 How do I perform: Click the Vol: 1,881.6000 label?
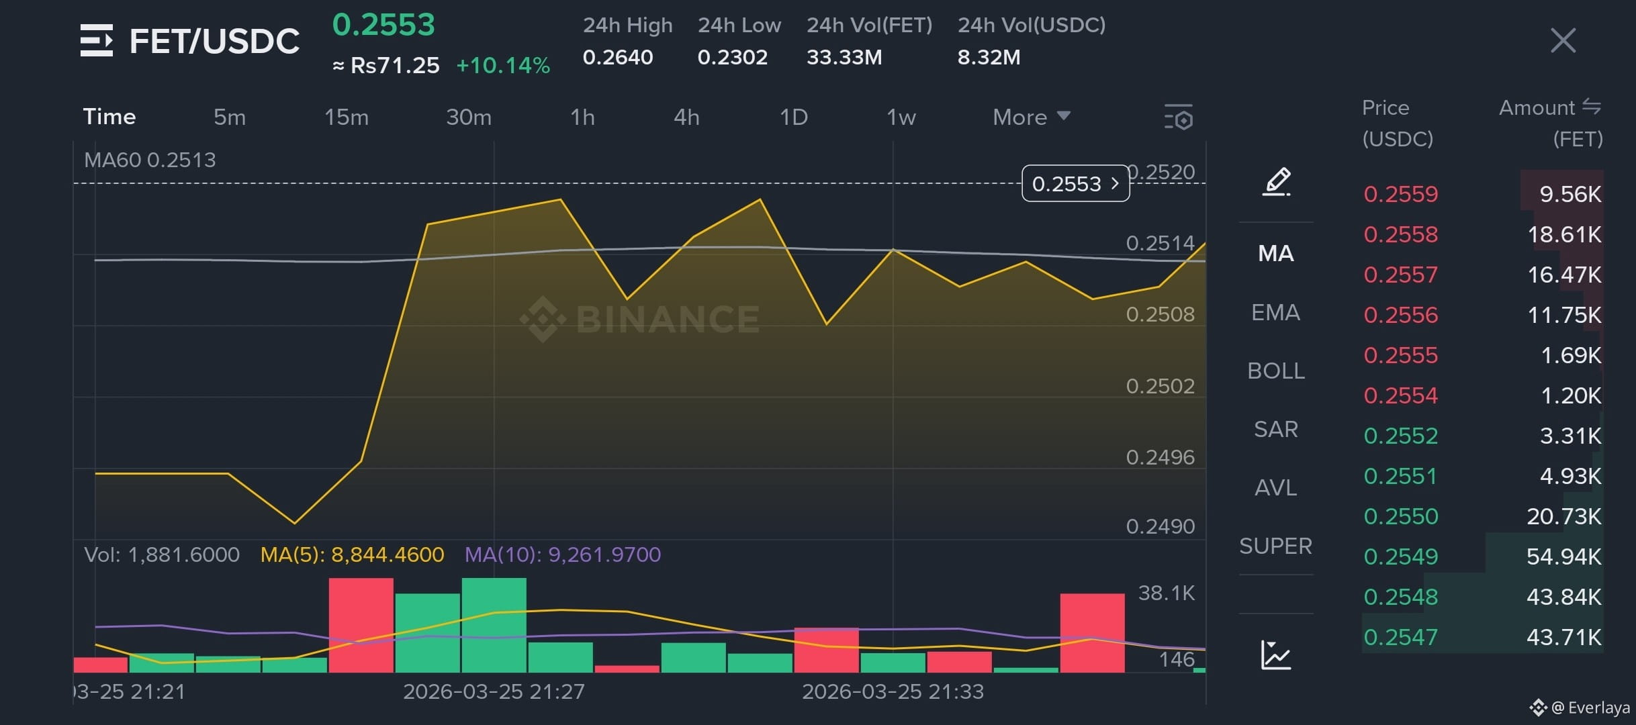click(x=162, y=554)
